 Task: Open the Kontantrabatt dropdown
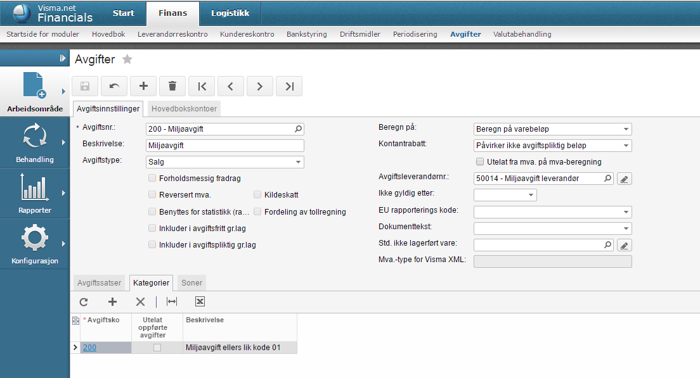click(x=626, y=146)
